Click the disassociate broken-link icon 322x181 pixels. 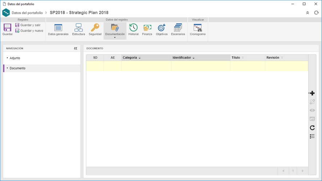coord(312,102)
